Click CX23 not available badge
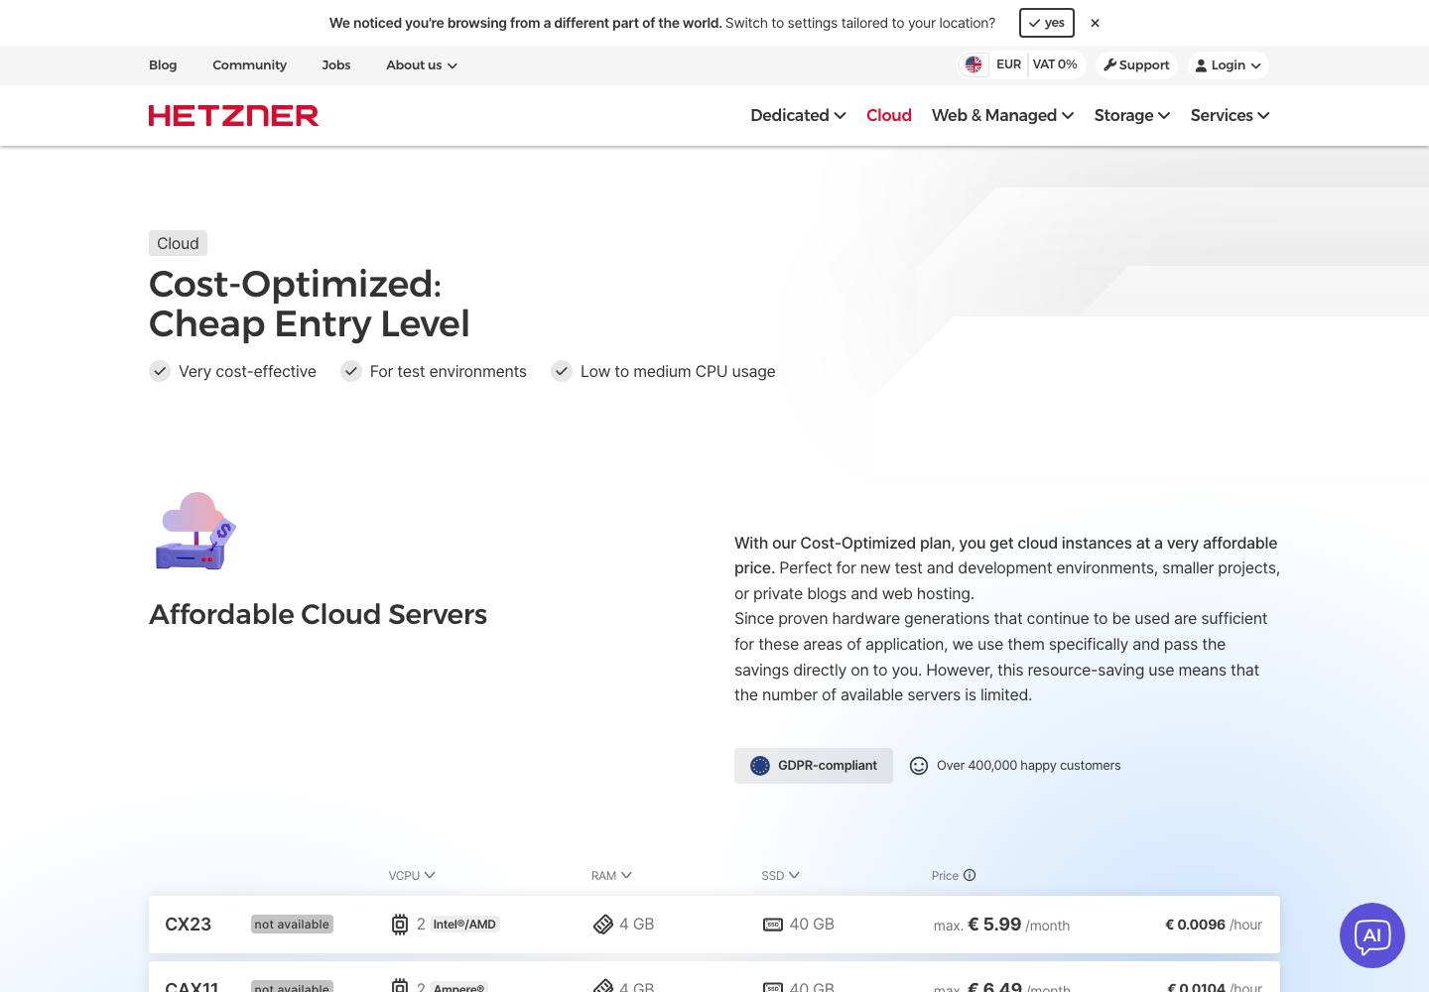The image size is (1429, 992). coord(292,925)
